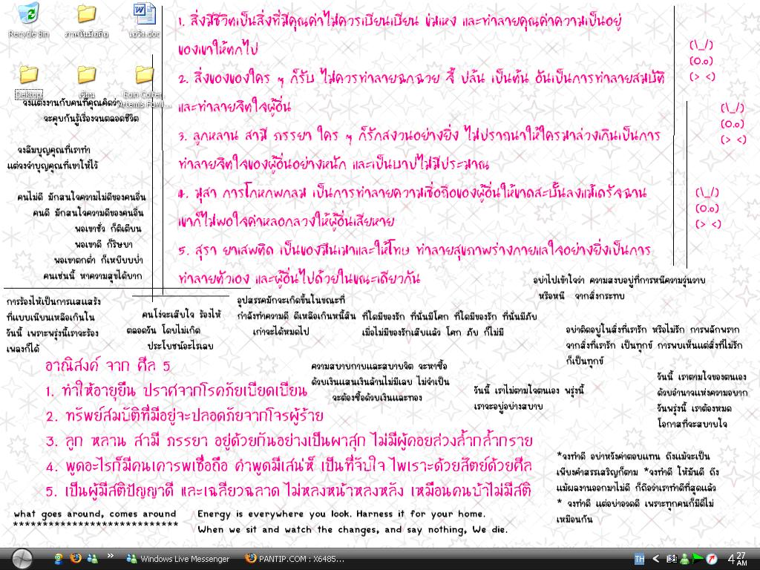Open the เรียน folder on the desktop
Viewport: 760px width, 570px height.
(87, 81)
